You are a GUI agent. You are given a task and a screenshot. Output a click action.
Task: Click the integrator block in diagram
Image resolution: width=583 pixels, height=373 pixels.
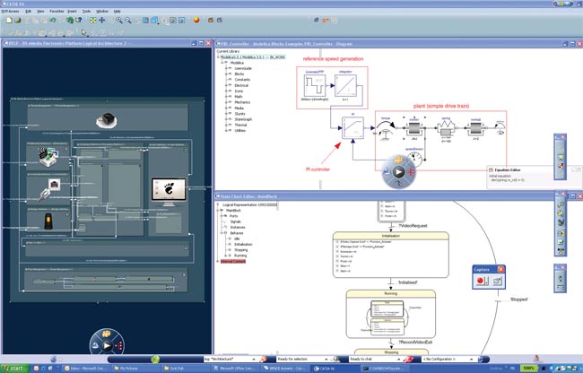(345, 85)
